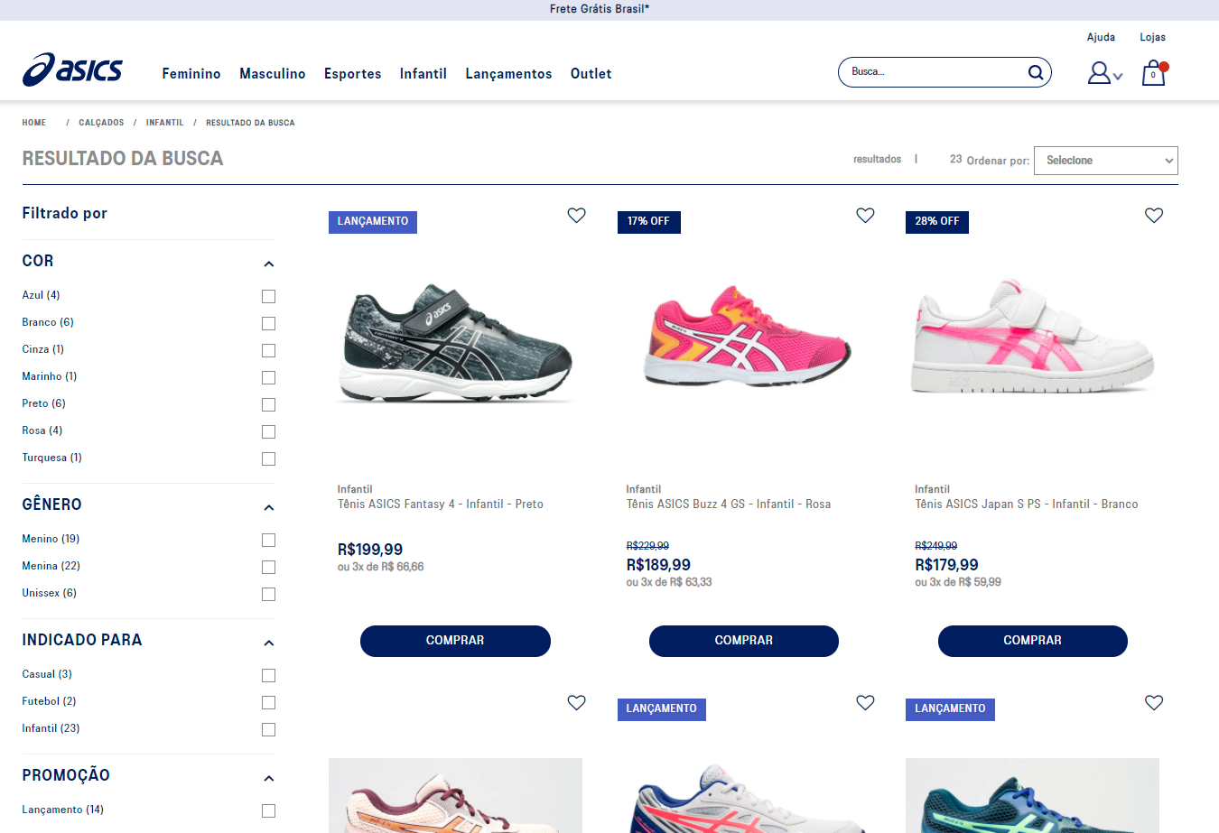Click COMPRAR for Fantasy 4 Preto
Screen dimensions: 1219x833
click(455, 641)
